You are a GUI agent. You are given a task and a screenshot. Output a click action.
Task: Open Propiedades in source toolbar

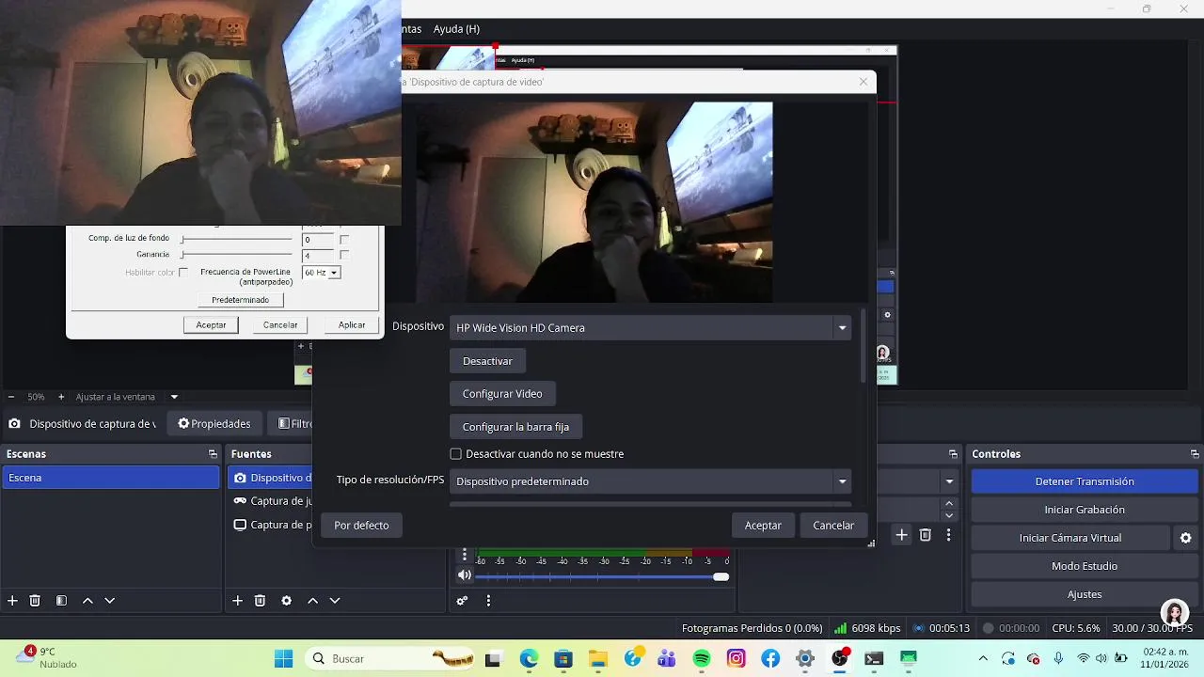tap(214, 424)
